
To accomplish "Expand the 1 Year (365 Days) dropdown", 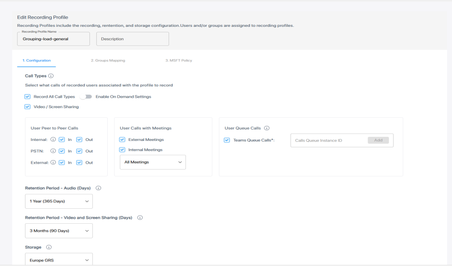I will pyautogui.click(x=59, y=201).
